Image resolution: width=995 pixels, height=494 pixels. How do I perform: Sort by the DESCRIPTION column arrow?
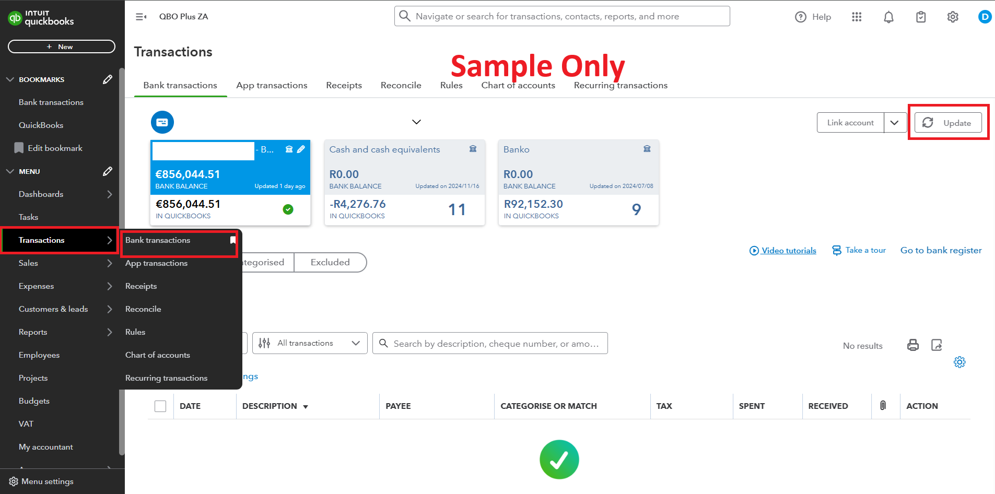[x=306, y=407]
